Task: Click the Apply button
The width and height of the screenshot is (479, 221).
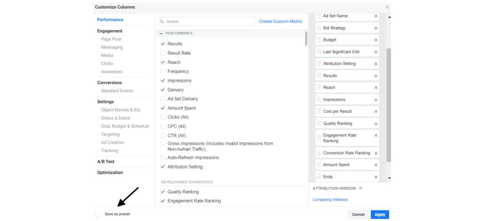Action: (380, 214)
